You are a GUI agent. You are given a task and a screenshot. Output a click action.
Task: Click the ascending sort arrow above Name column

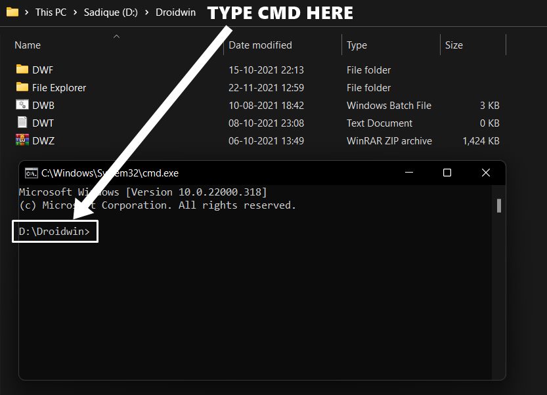point(116,38)
